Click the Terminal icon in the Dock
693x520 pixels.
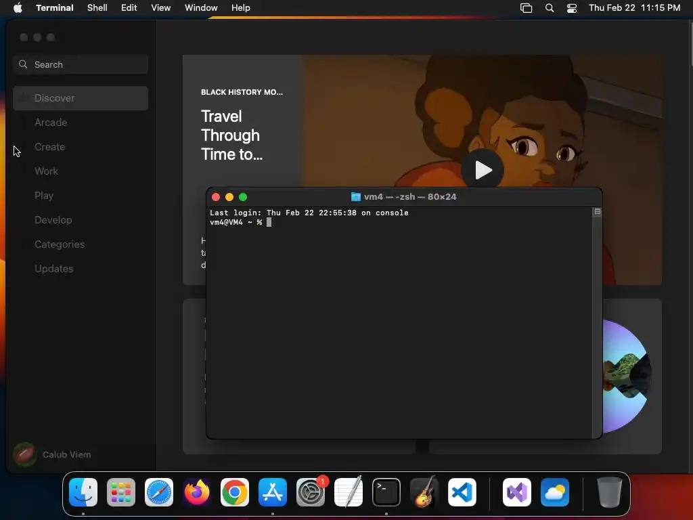click(x=386, y=492)
